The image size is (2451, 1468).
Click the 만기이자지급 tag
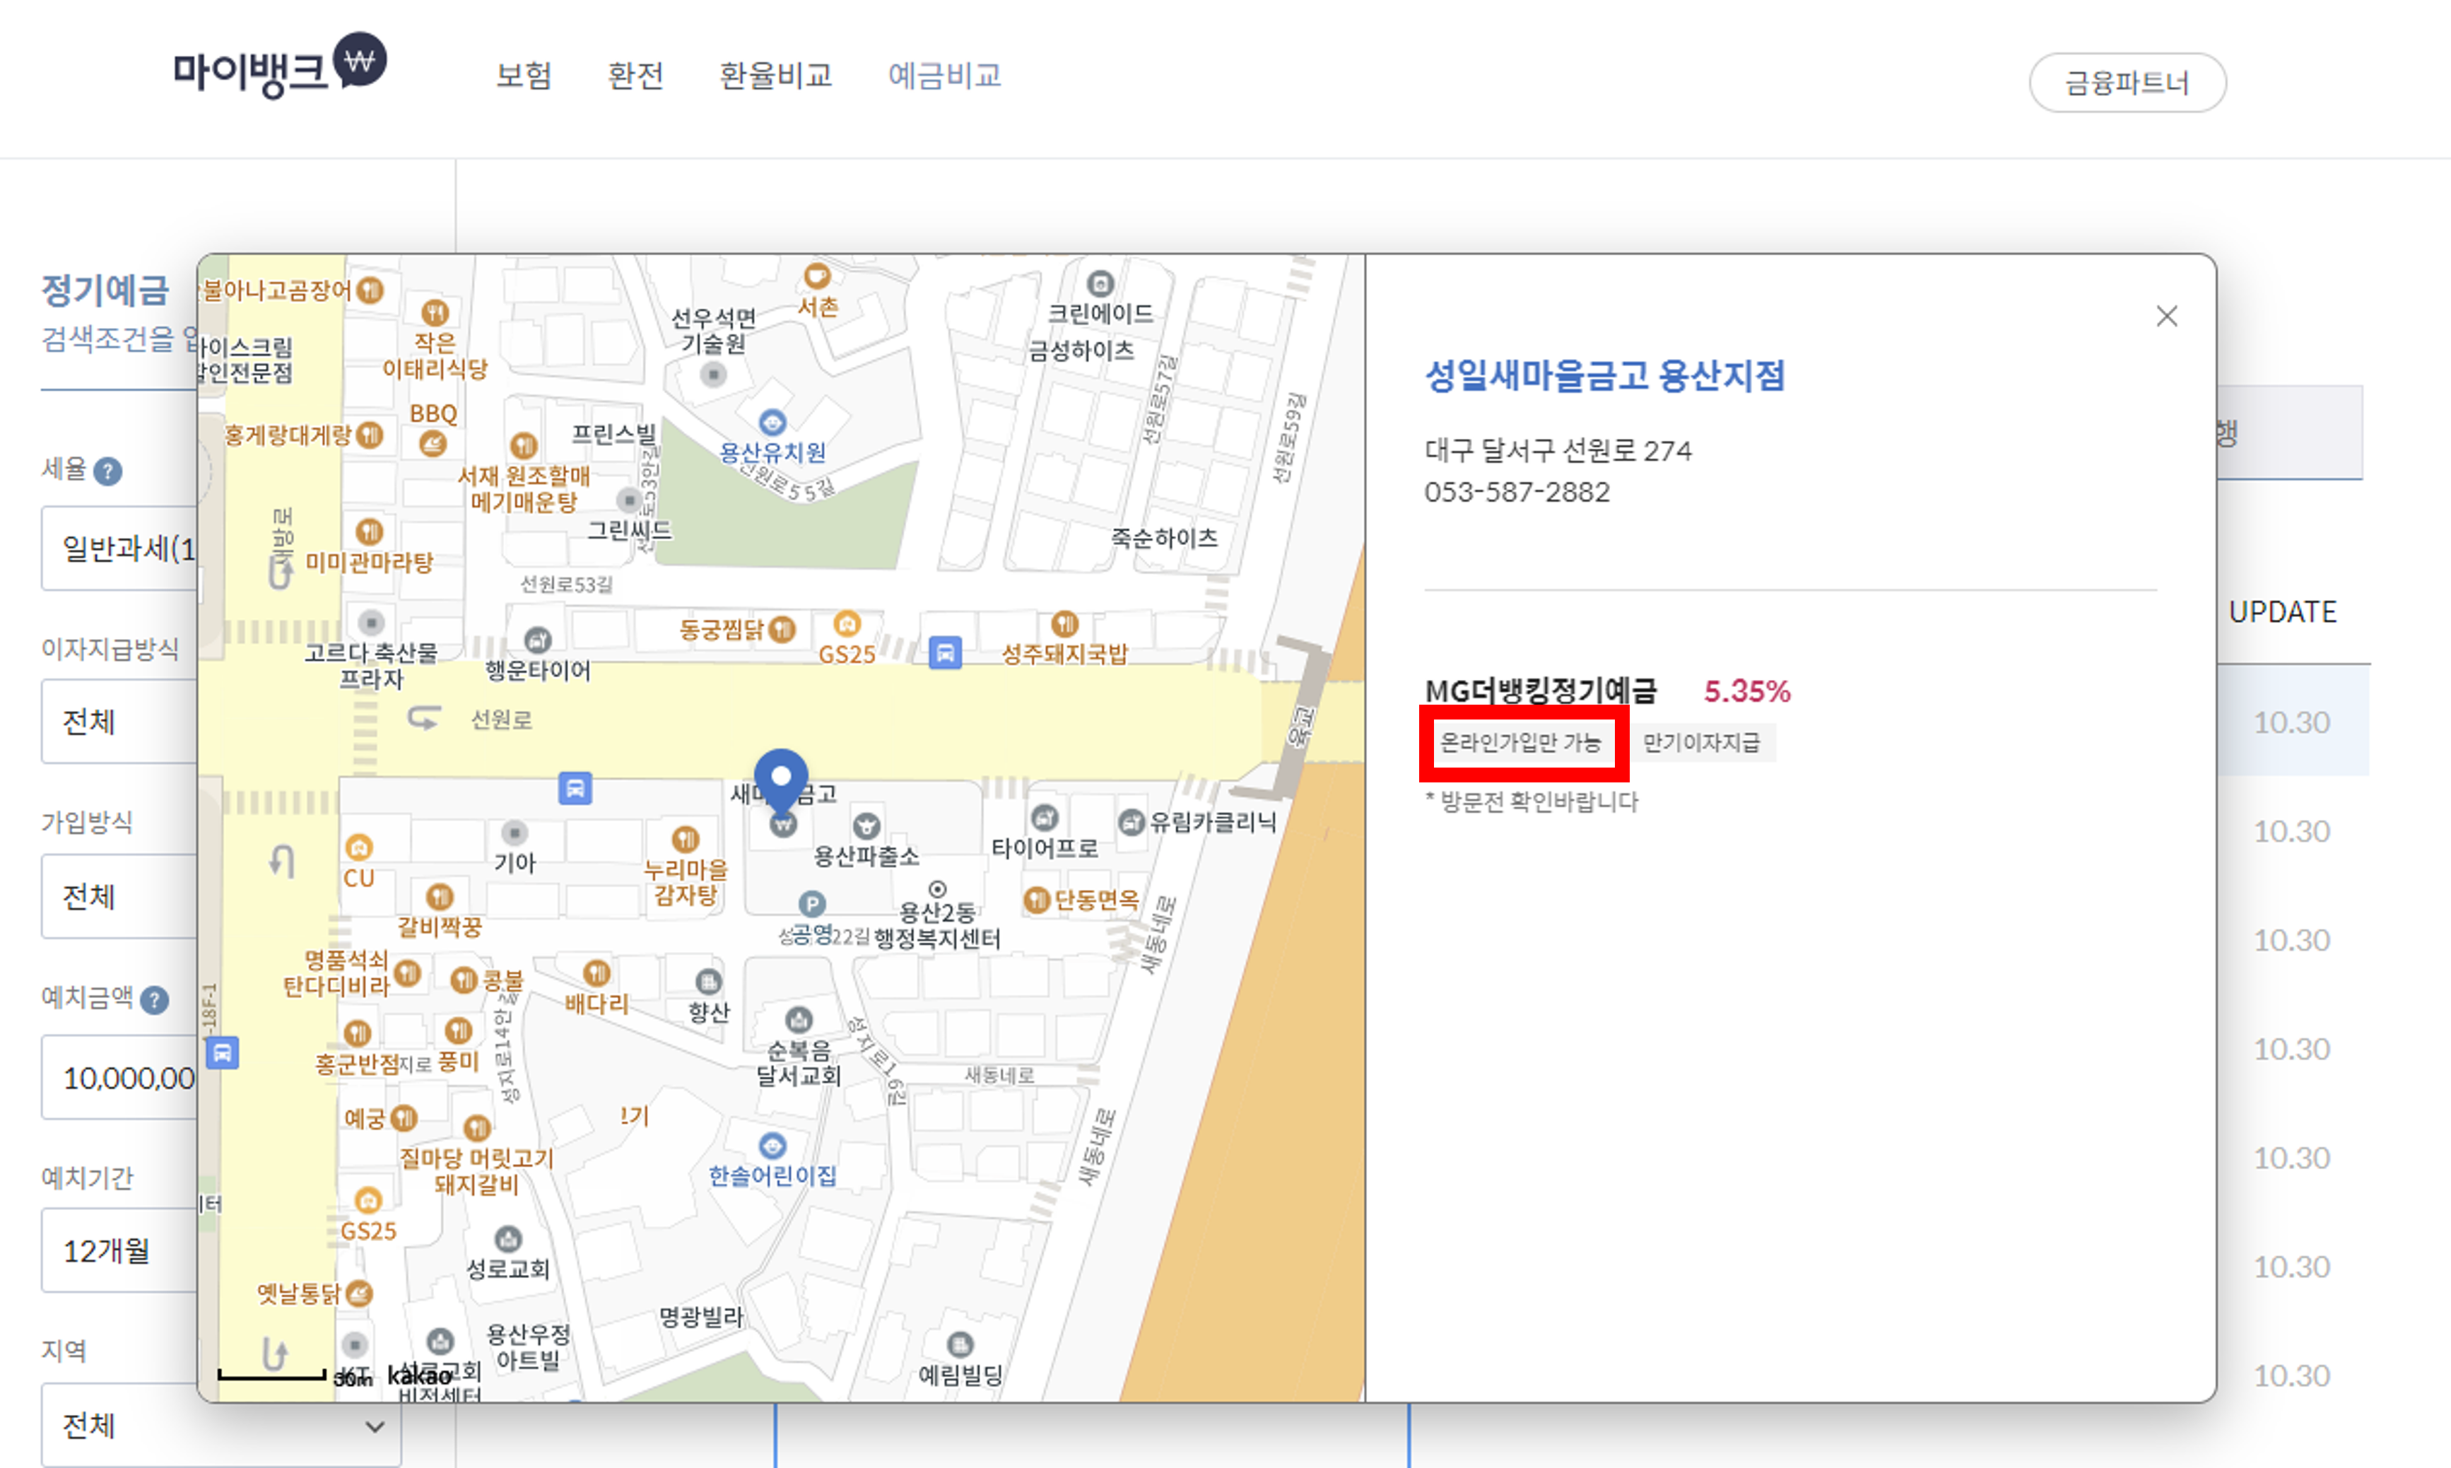(1701, 743)
